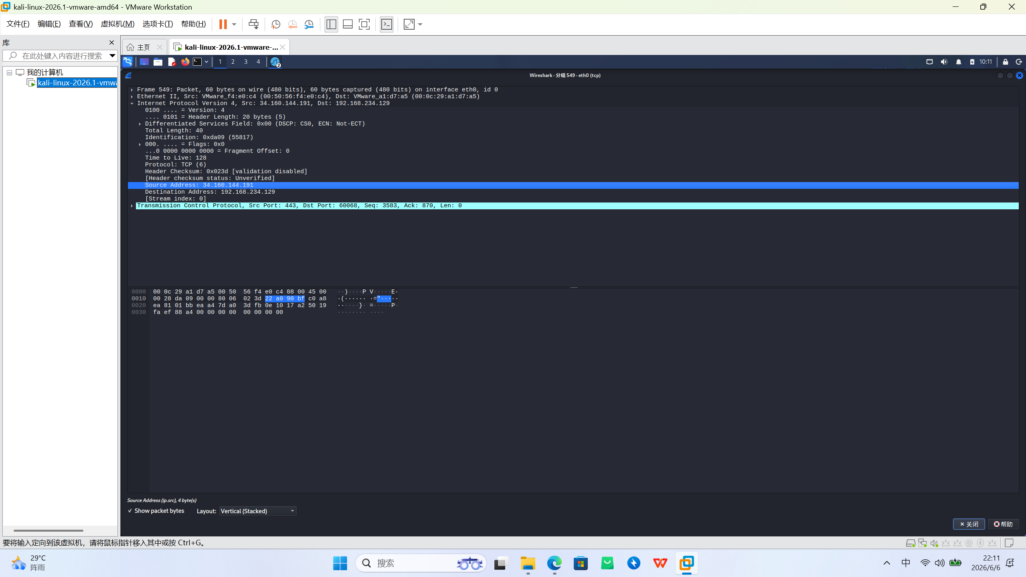Expand the Transmission Control Protocol node
The width and height of the screenshot is (1026, 577).
click(132, 206)
